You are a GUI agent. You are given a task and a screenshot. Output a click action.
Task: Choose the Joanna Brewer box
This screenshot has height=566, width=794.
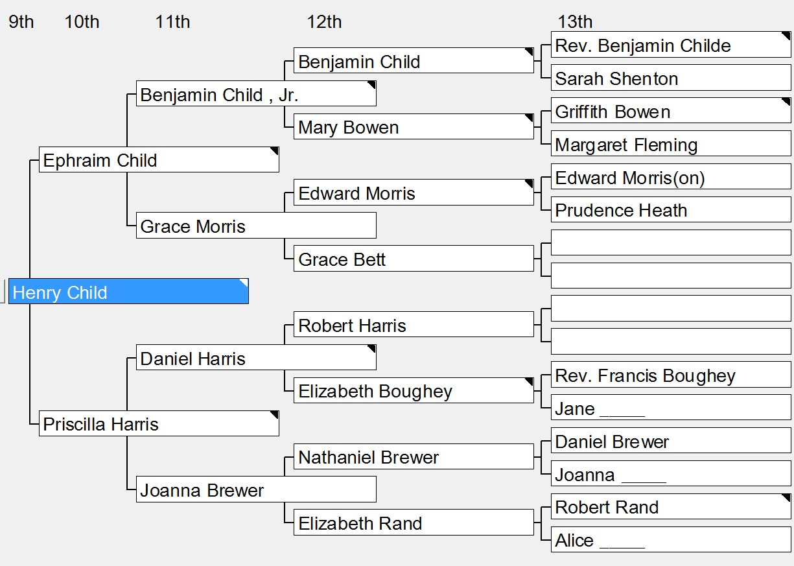(x=256, y=489)
